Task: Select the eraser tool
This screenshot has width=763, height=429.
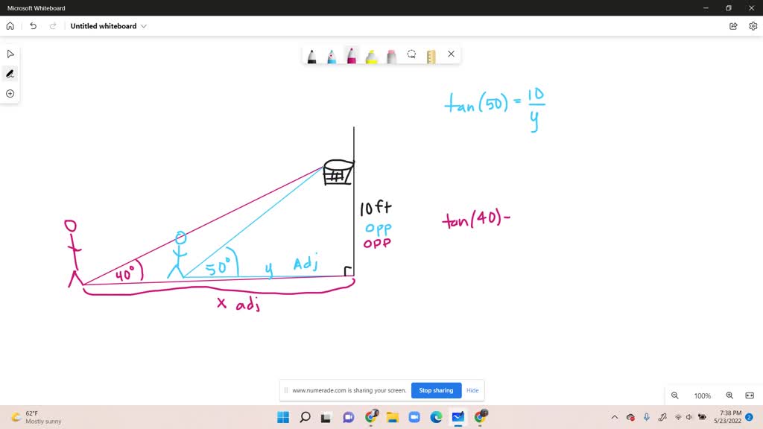Action: [391, 54]
